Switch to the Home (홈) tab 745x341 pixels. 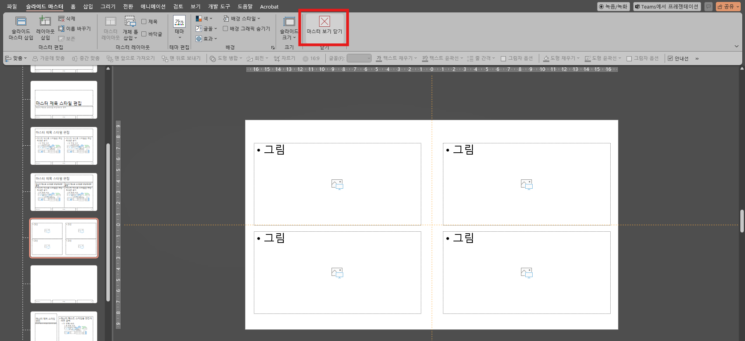pyautogui.click(x=73, y=7)
